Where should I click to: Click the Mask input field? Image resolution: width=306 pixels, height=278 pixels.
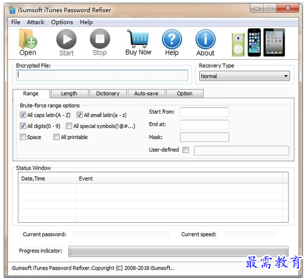click(204, 137)
